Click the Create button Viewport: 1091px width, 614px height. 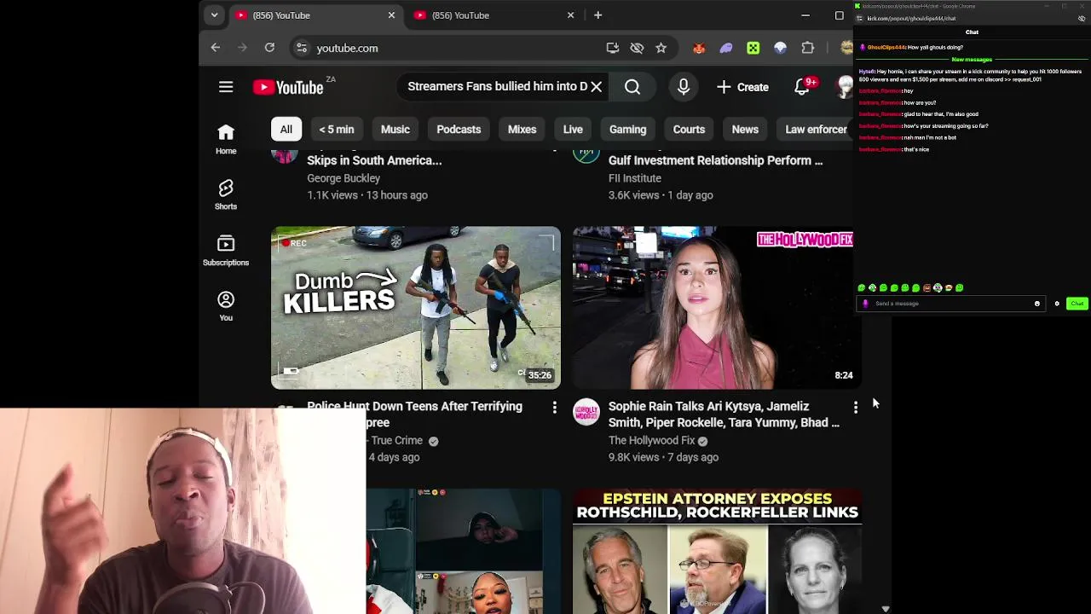tap(743, 87)
